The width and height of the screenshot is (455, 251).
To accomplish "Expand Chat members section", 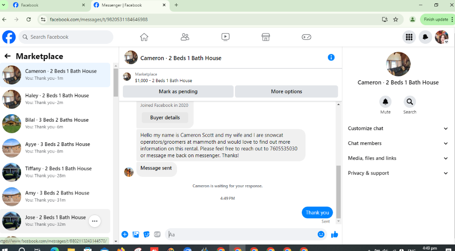I will point(398,144).
